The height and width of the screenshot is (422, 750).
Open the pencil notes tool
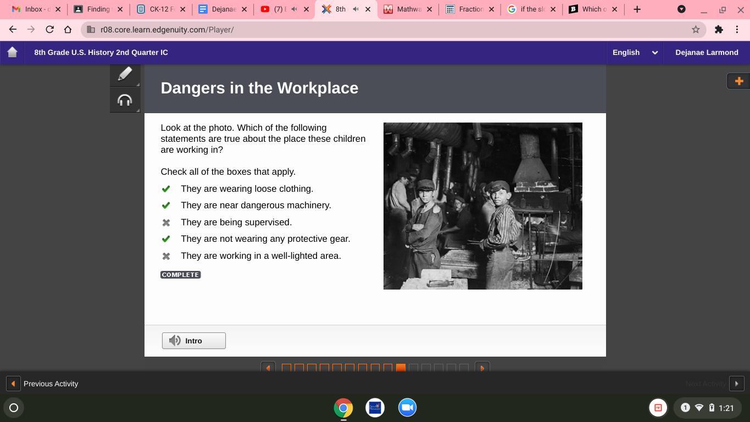coord(125,74)
